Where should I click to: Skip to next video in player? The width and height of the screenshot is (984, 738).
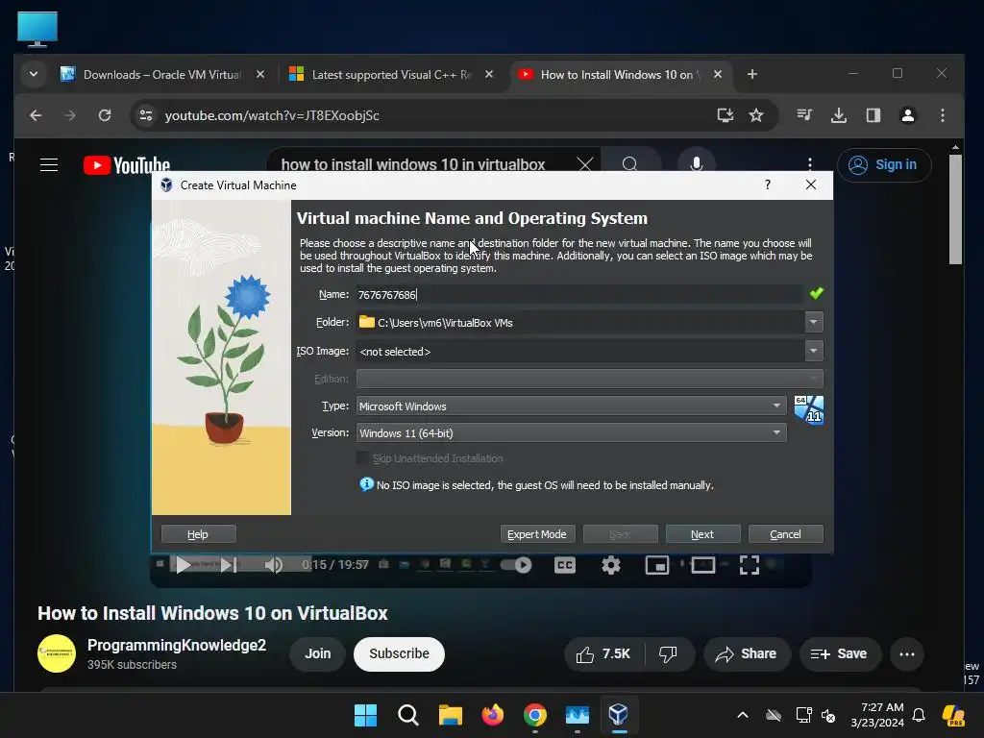point(229,565)
